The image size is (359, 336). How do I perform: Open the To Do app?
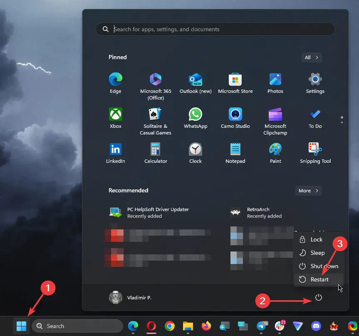tap(315, 118)
